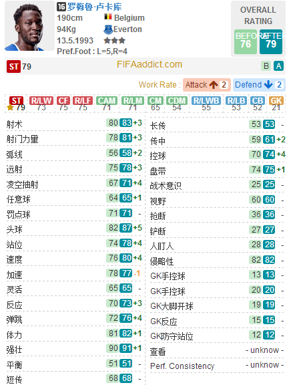The image size is (289, 385).
Task: Click the Defend work rate down arrow
Action: [268, 85]
